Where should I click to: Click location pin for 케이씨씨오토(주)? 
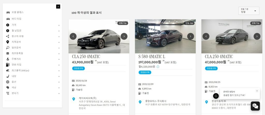tap(73, 99)
